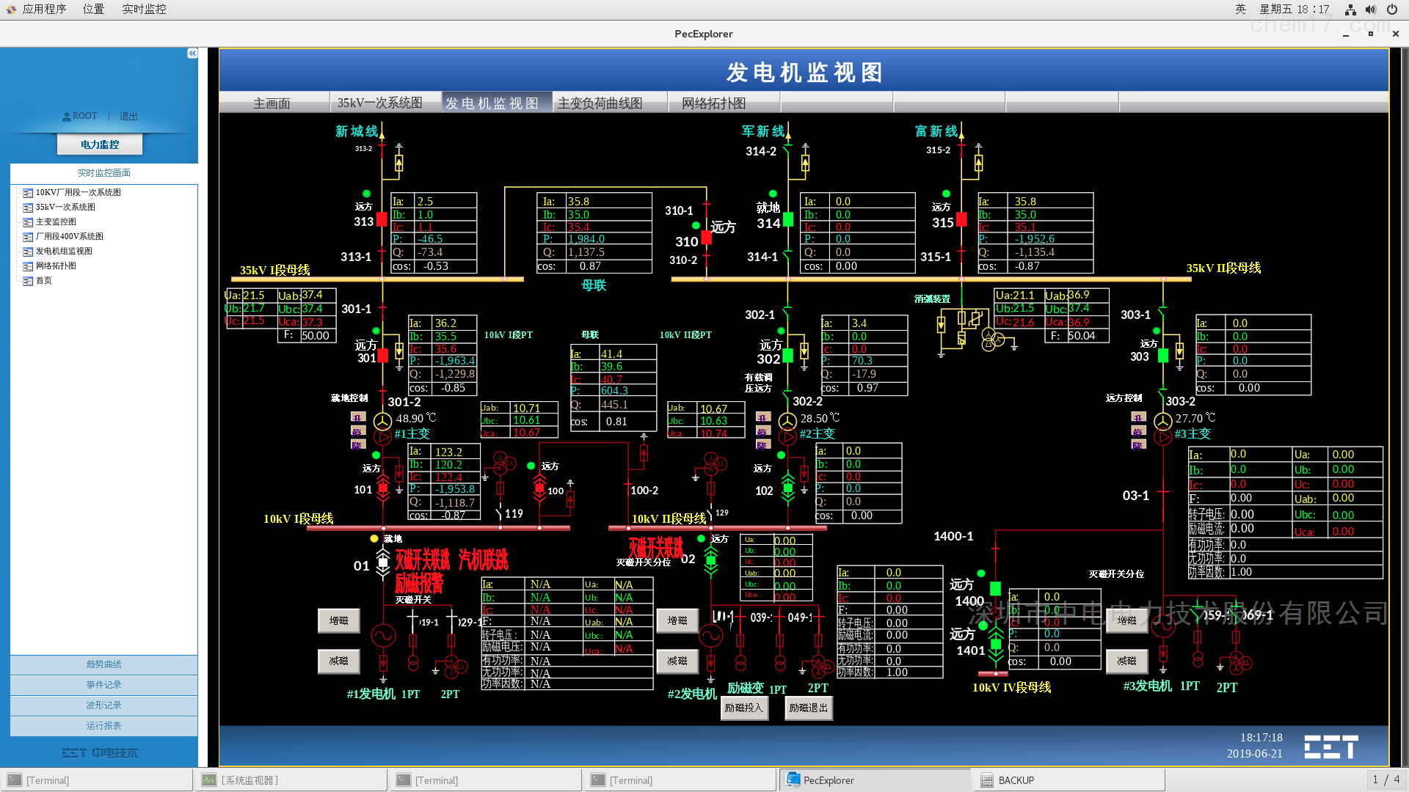Collapse the left sidebar panel
Image resolution: width=1409 pixels, height=792 pixels.
(x=192, y=54)
